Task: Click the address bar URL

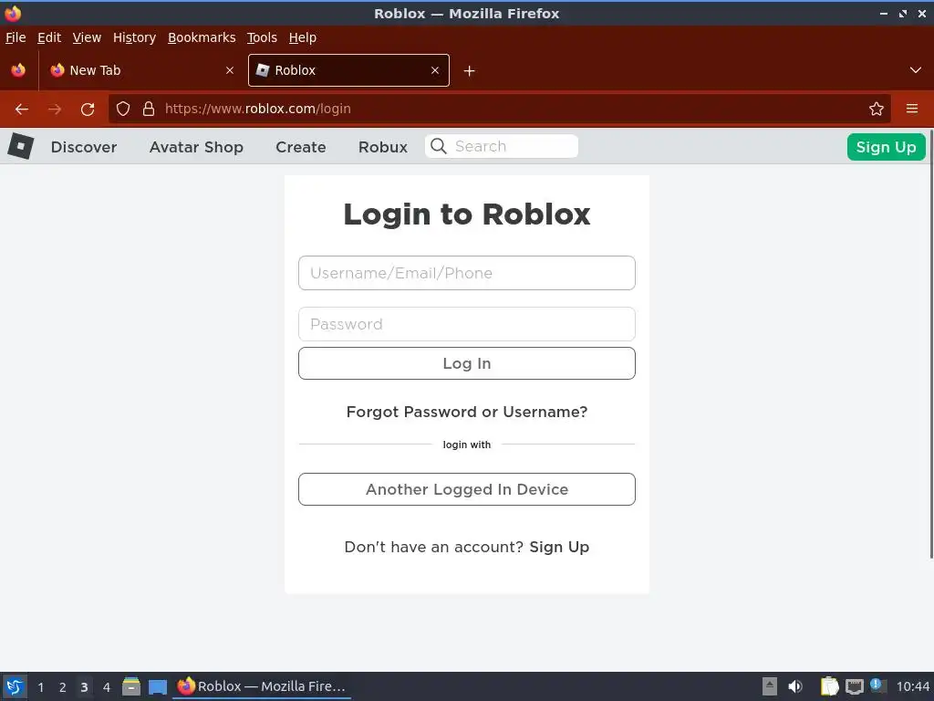Action: (258, 109)
